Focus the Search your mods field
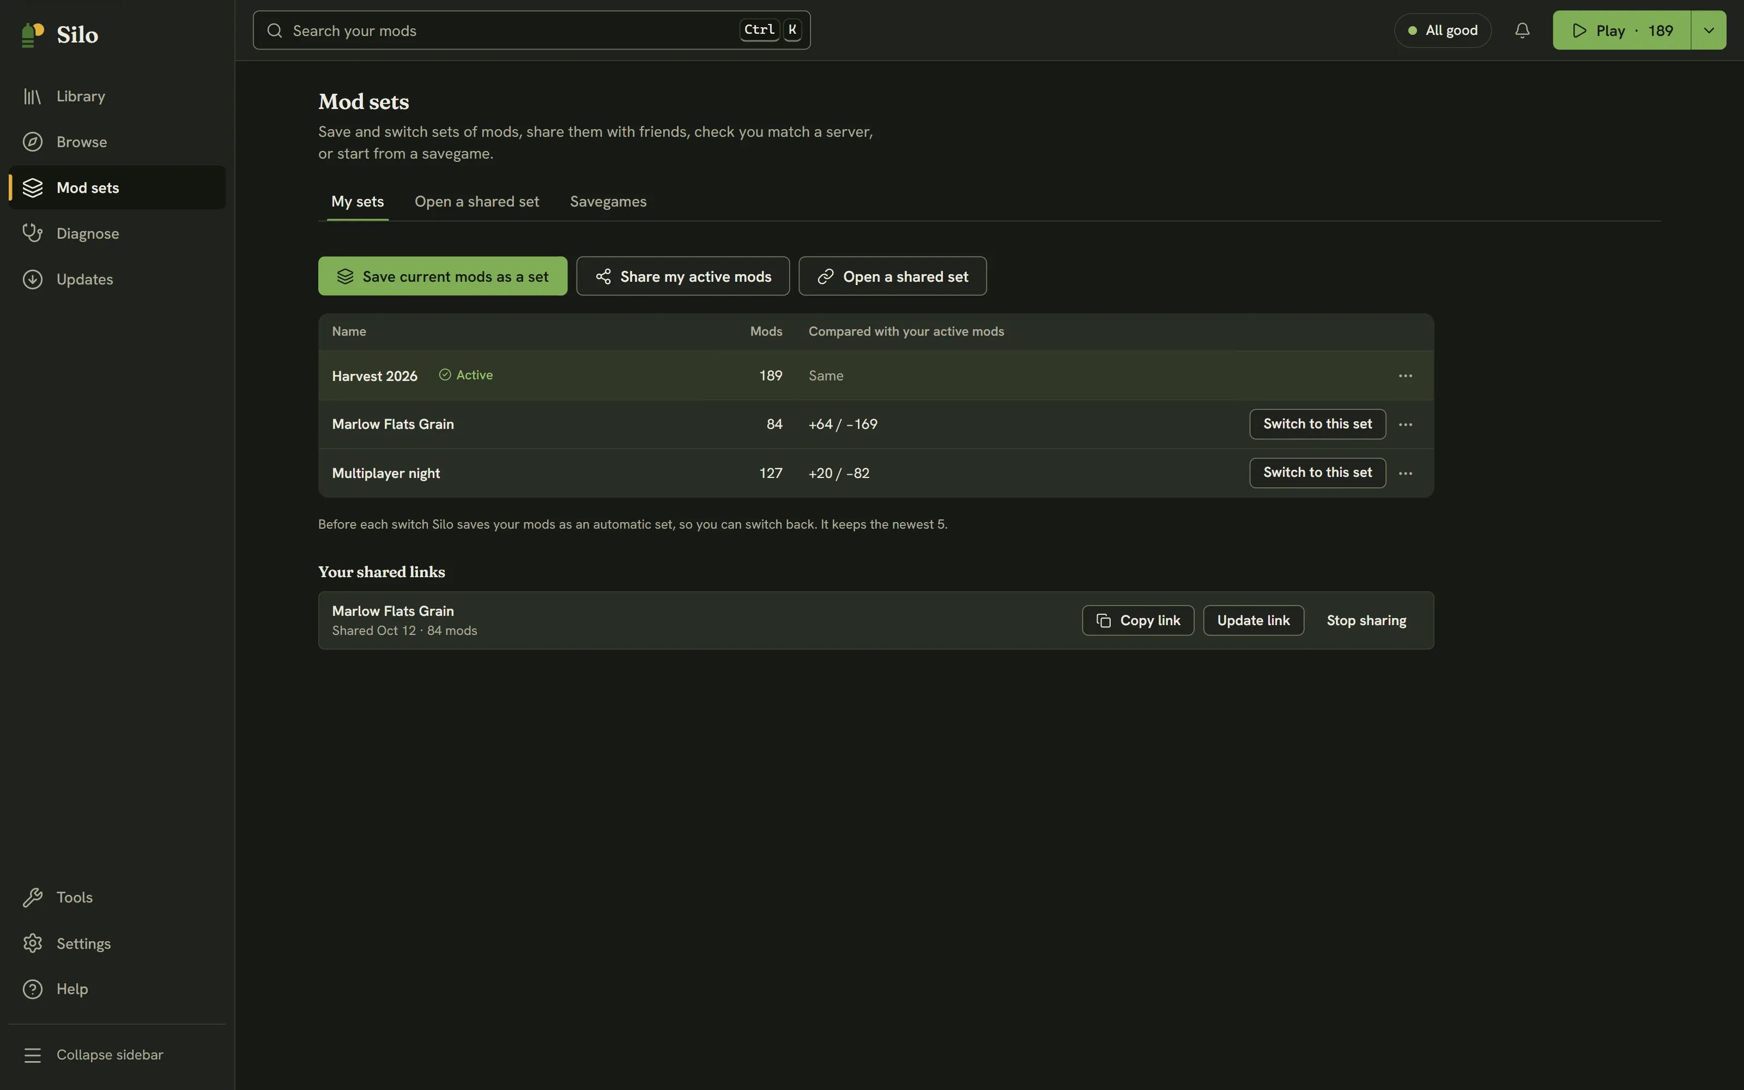The height and width of the screenshot is (1090, 1744). tap(532, 31)
